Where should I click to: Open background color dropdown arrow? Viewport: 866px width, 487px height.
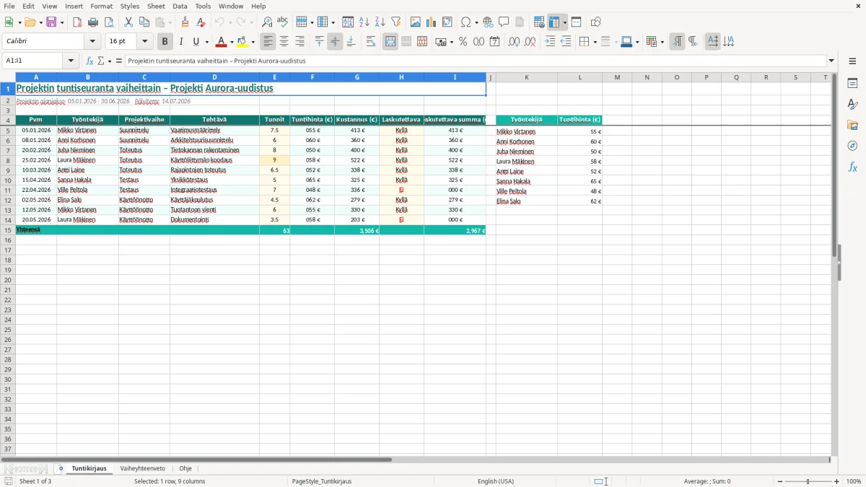(x=253, y=42)
